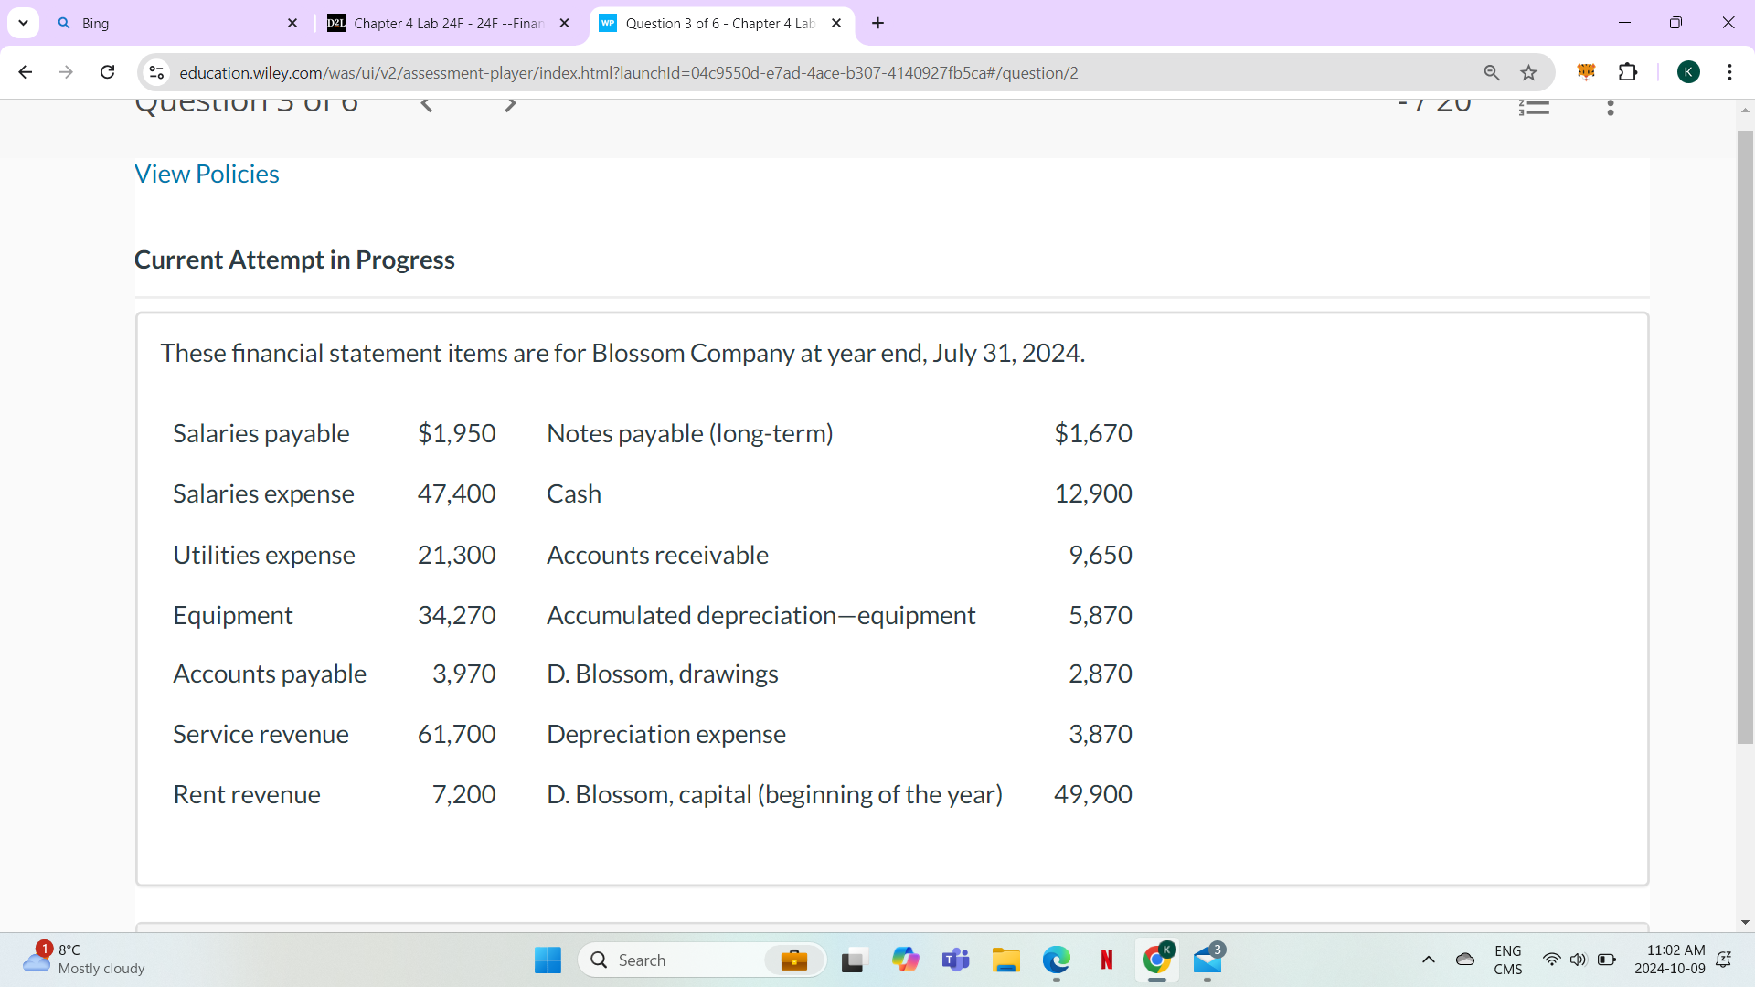
Task: Go to the next question with the right arrow
Action: click(x=512, y=105)
